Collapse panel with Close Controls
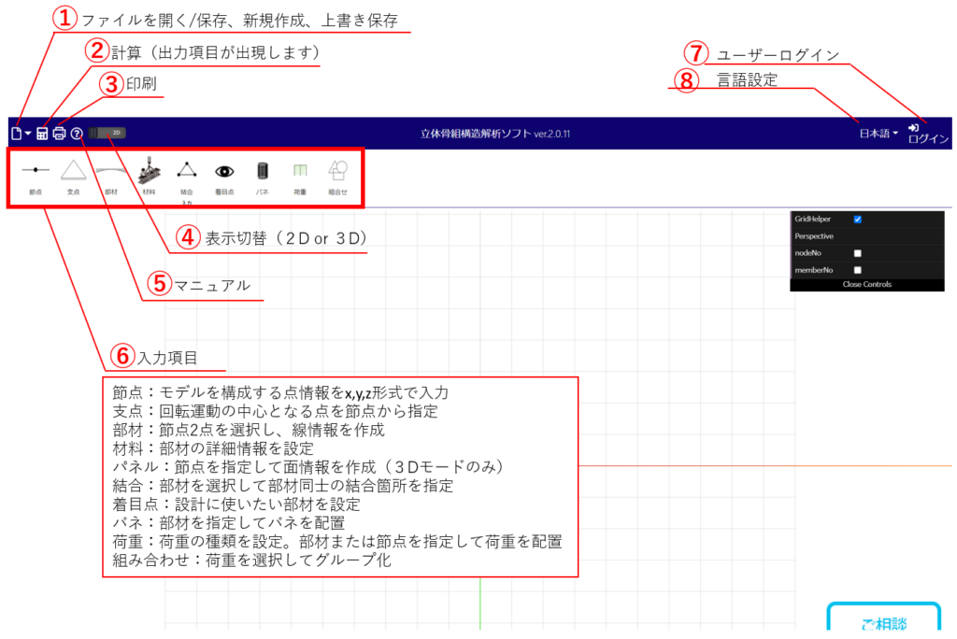Image resolution: width=957 pixels, height=639 pixels. click(866, 284)
